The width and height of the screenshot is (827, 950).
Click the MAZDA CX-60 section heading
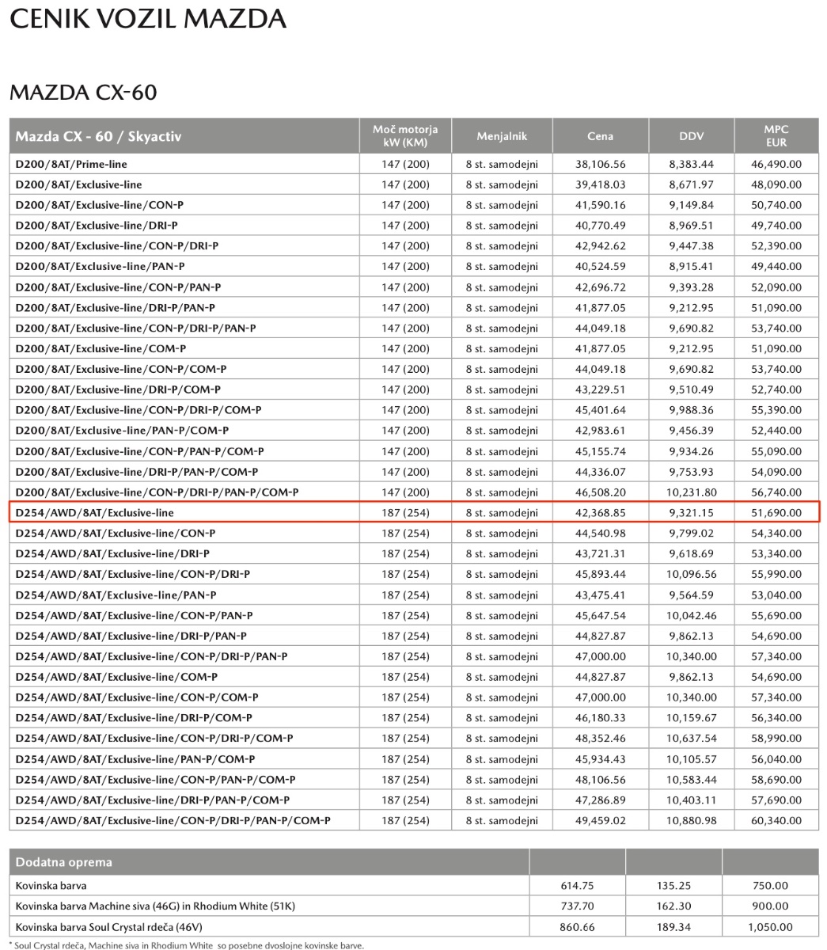[x=83, y=93]
